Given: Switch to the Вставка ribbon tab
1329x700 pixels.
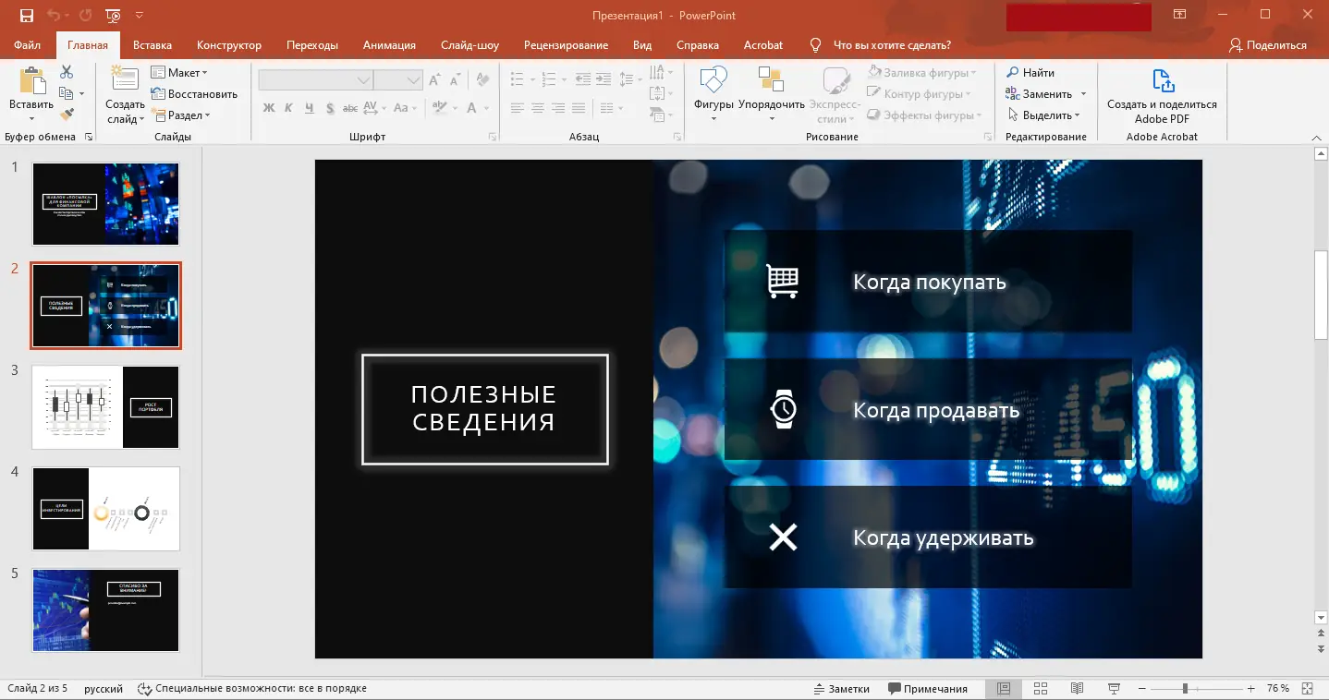Looking at the screenshot, I should tap(152, 44).
